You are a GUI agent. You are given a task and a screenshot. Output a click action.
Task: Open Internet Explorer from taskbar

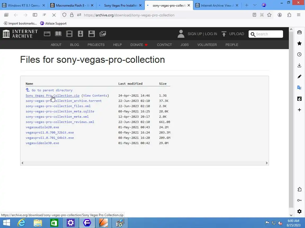tap(21, 222)
